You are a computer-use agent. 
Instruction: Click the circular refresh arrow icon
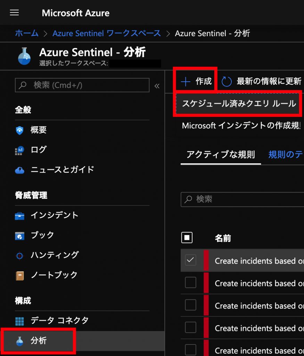(227, 81)
